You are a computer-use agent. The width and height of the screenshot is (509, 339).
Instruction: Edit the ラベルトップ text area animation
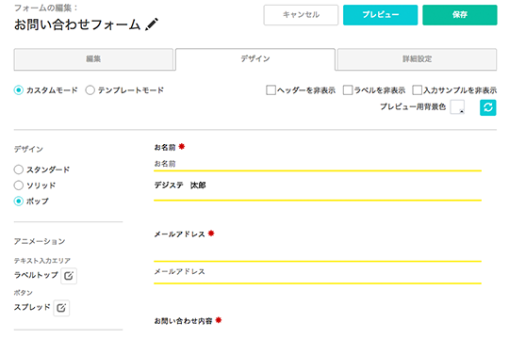pos(69,276)
